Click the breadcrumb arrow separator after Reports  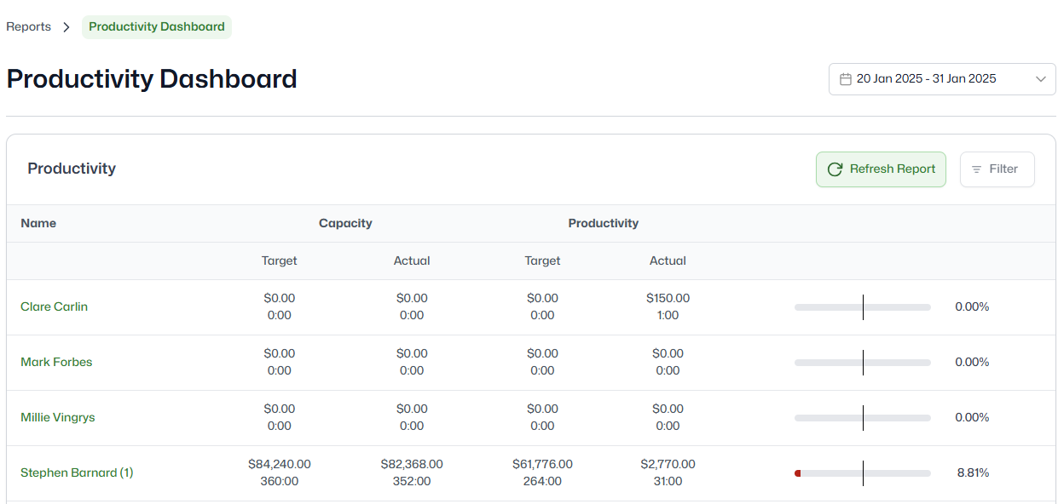coord(66,27)
